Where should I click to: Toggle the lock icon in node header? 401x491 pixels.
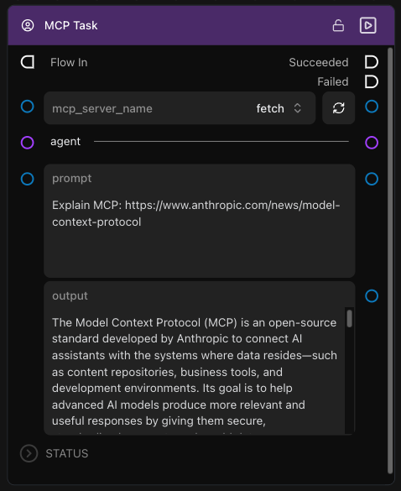coord(338,25)
